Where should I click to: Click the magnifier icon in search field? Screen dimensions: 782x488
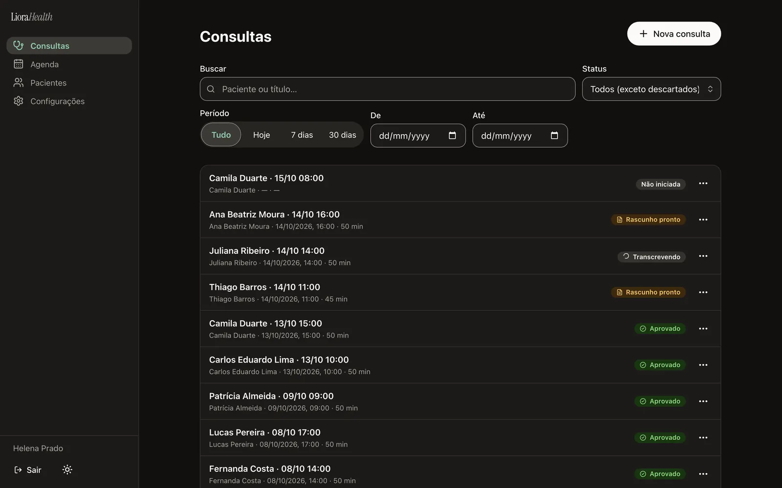click(211, 89)
